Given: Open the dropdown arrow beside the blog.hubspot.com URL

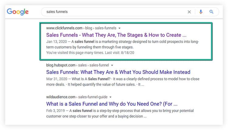Looking at the screenshot, I should coord(112,65).
